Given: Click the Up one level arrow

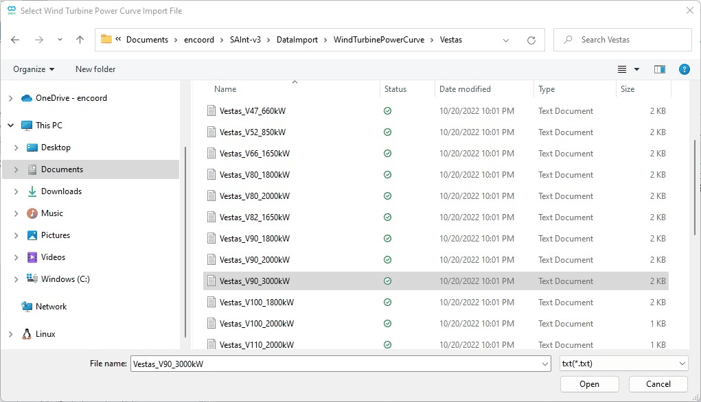Looking at the screenshot, I should tap(80, 40).
